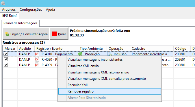Click DANLP in the R-4010 row
This screenshot has width=195, height=107.
click(x=25, y=54)
